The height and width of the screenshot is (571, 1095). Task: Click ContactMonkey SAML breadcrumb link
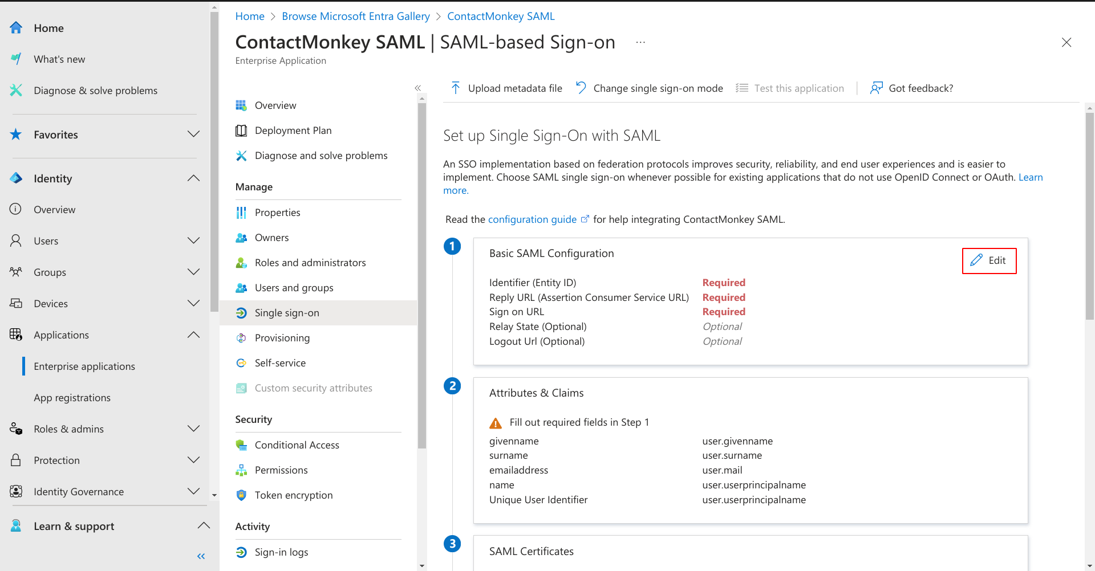coord(501,17)
